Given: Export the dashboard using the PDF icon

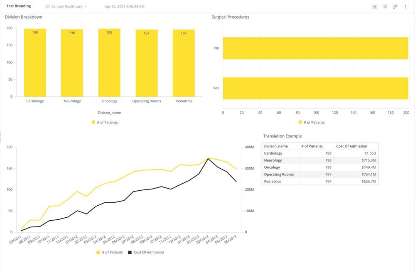Looking at the screenshot, I should [374, 7].
